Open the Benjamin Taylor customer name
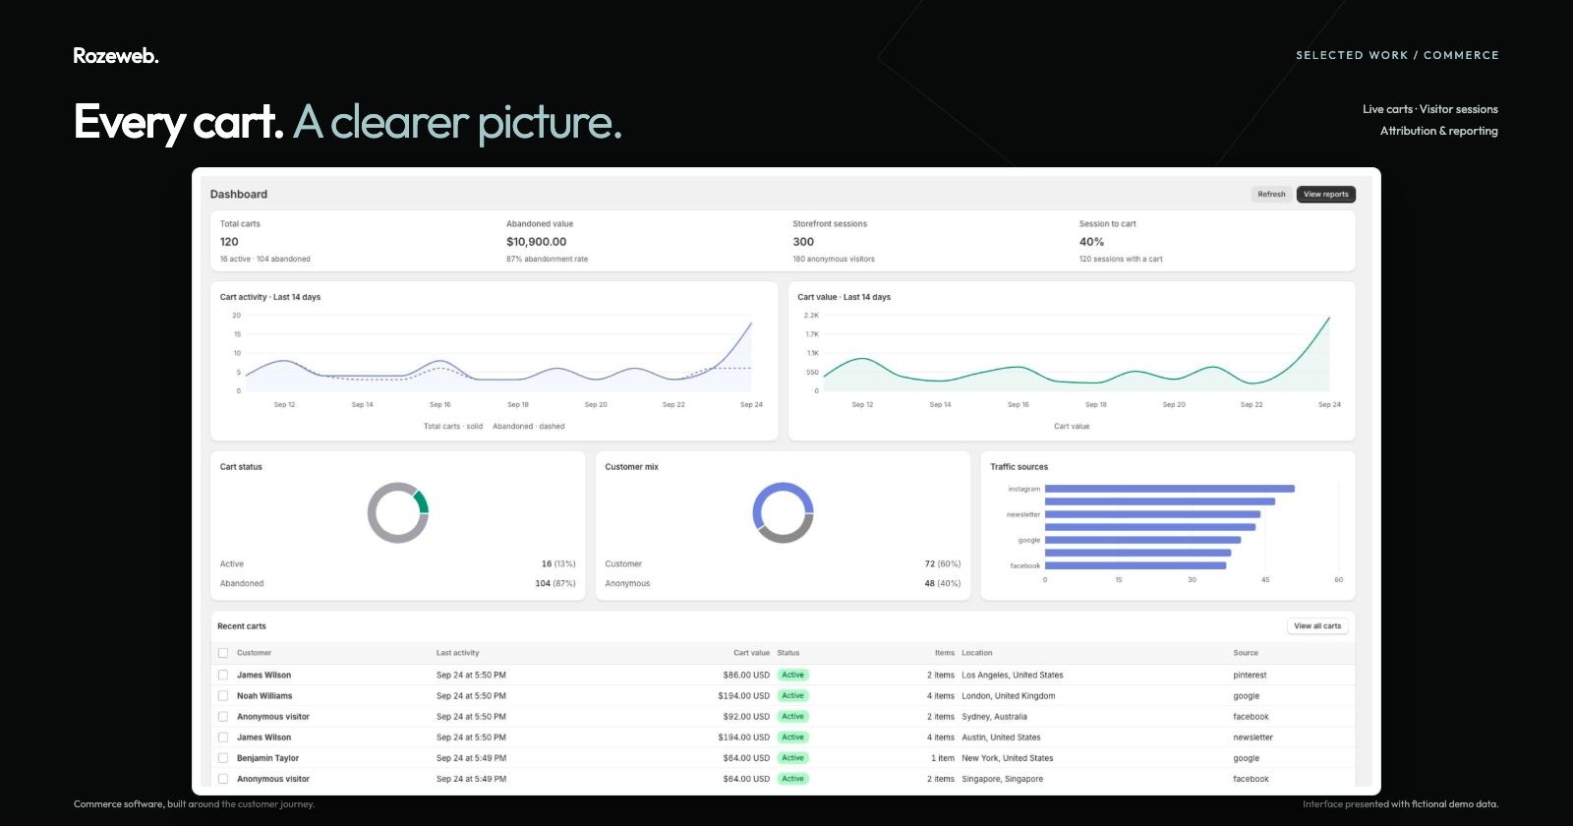Viewport: 1573px width, 826px height. 267,758
